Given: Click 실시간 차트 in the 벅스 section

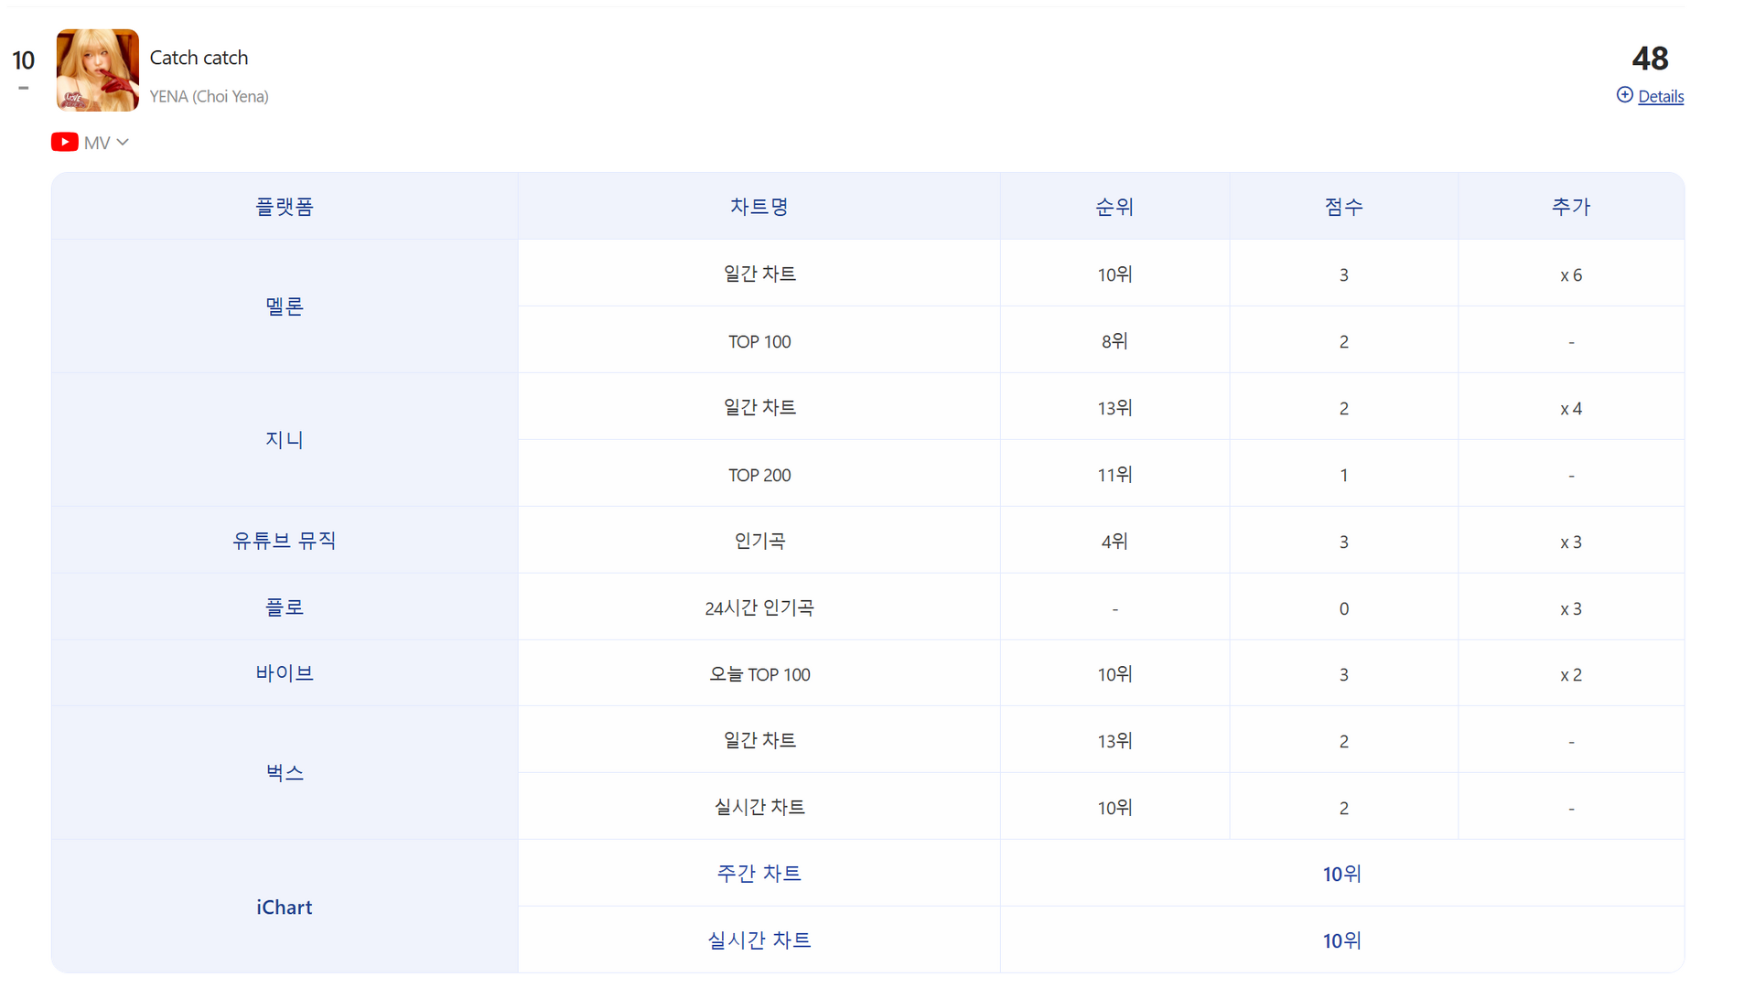Looking at the screenshot, I should [759, 807].
